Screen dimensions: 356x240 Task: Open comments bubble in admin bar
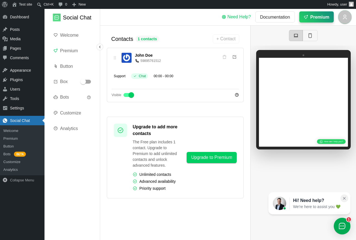pos(63,4)
